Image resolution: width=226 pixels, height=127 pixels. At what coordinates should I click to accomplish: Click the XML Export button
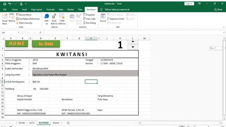[130, 19]
